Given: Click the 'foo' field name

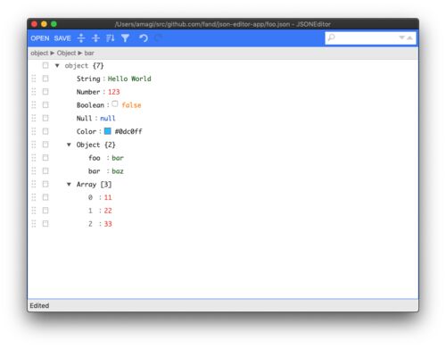Looking at the screenshot, I should [x=95, y=158].
